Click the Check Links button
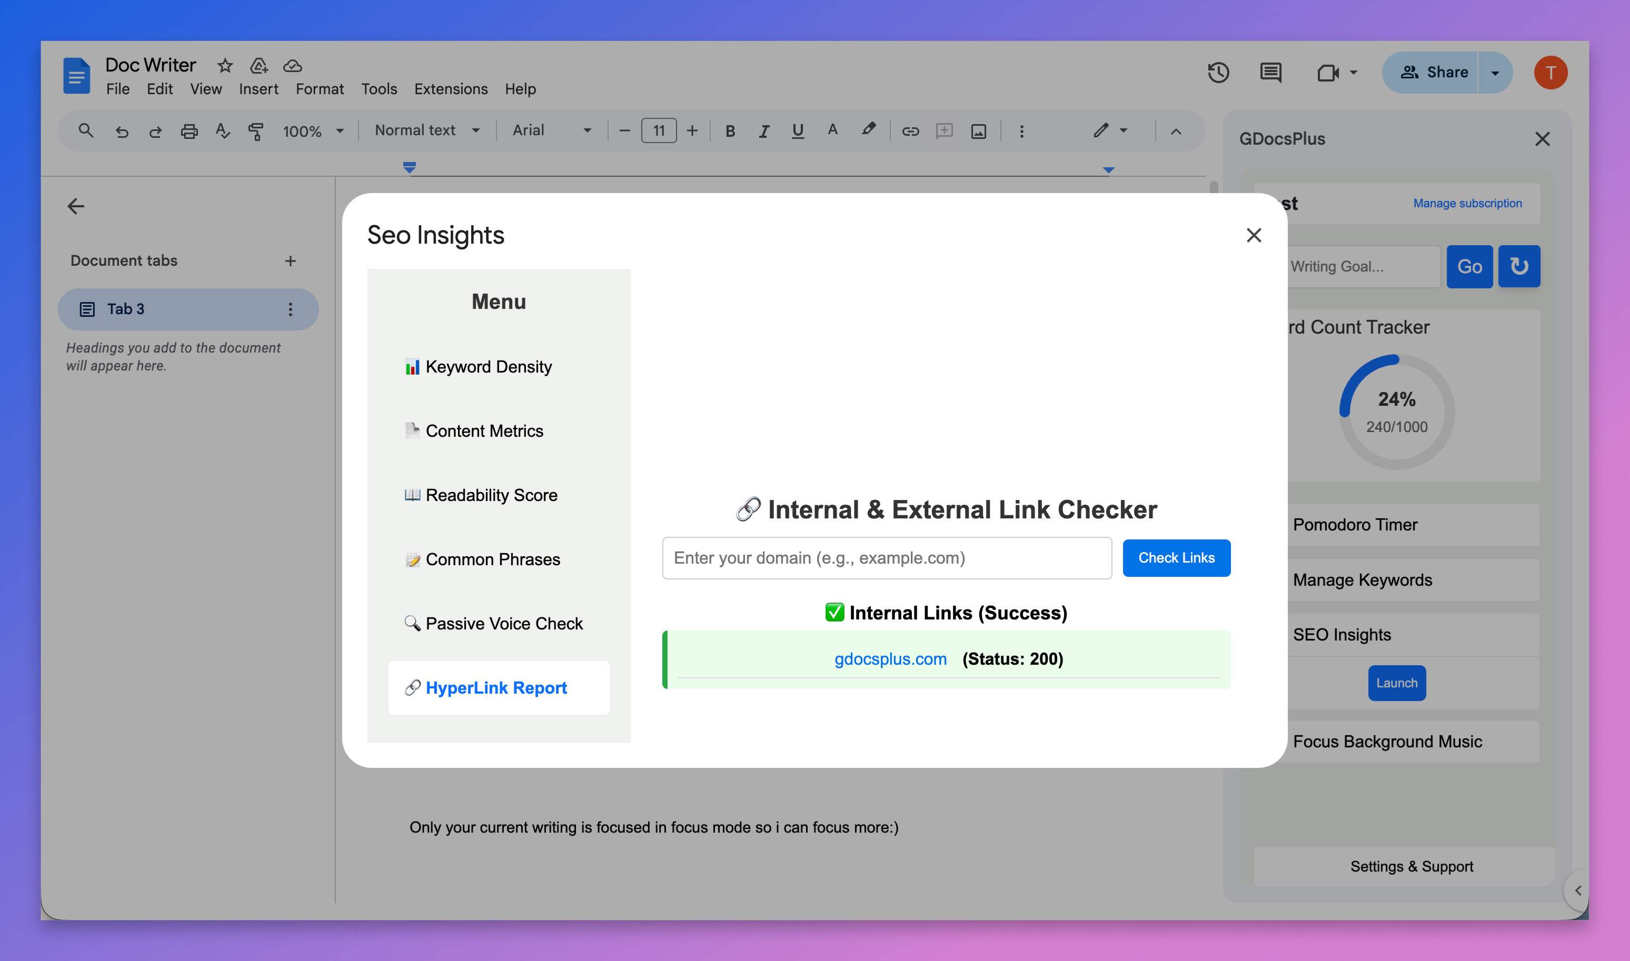Image resolution: width=1630 pixels, height=961 pixels. (x=1176, y=558)
